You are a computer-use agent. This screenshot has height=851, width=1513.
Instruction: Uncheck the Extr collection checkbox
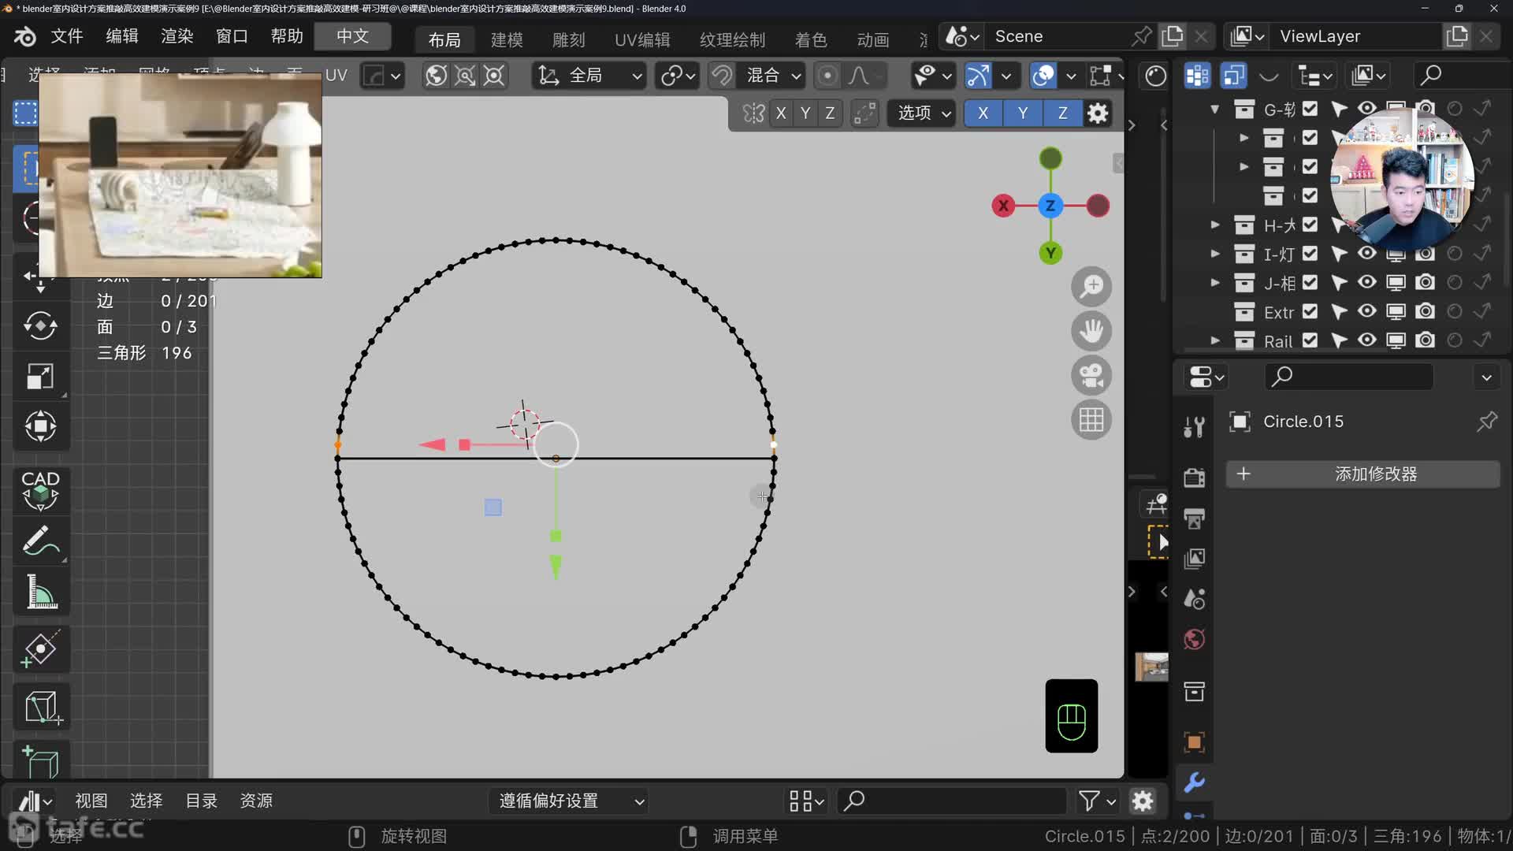coord(1310,312)
